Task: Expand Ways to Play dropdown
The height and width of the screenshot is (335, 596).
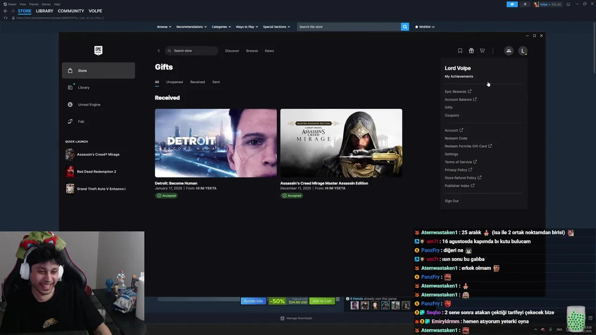Action: click(x=247, y=27)
